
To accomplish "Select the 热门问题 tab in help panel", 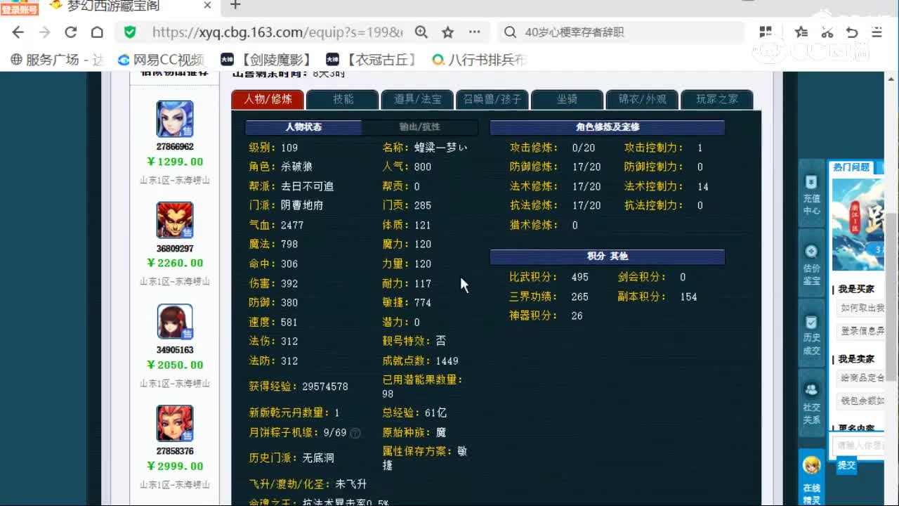I will click(x=851, y=167).
